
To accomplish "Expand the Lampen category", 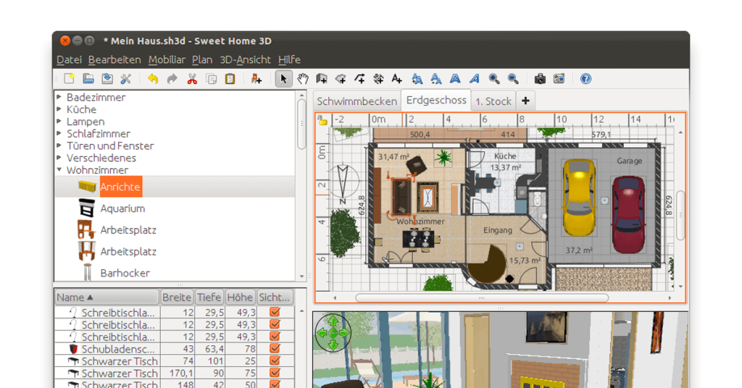I will [59, 122].
